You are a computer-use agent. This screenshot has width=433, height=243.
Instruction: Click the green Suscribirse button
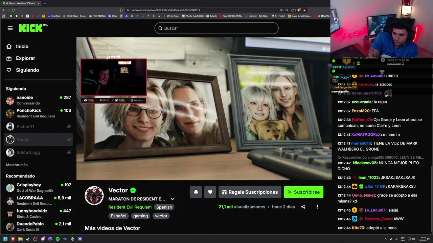coord(303,192)
